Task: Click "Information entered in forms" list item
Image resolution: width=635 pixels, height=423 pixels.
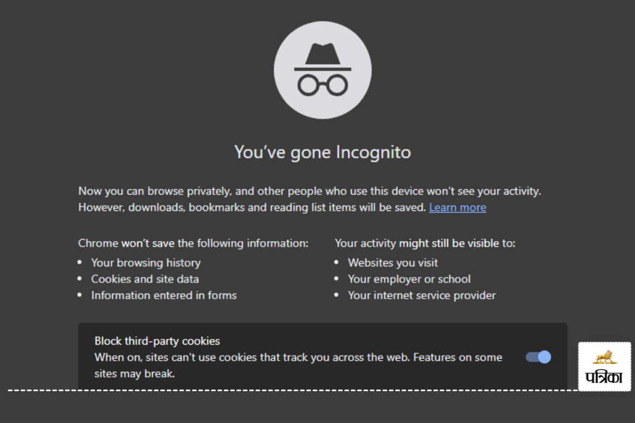Action: pos(164,295)
